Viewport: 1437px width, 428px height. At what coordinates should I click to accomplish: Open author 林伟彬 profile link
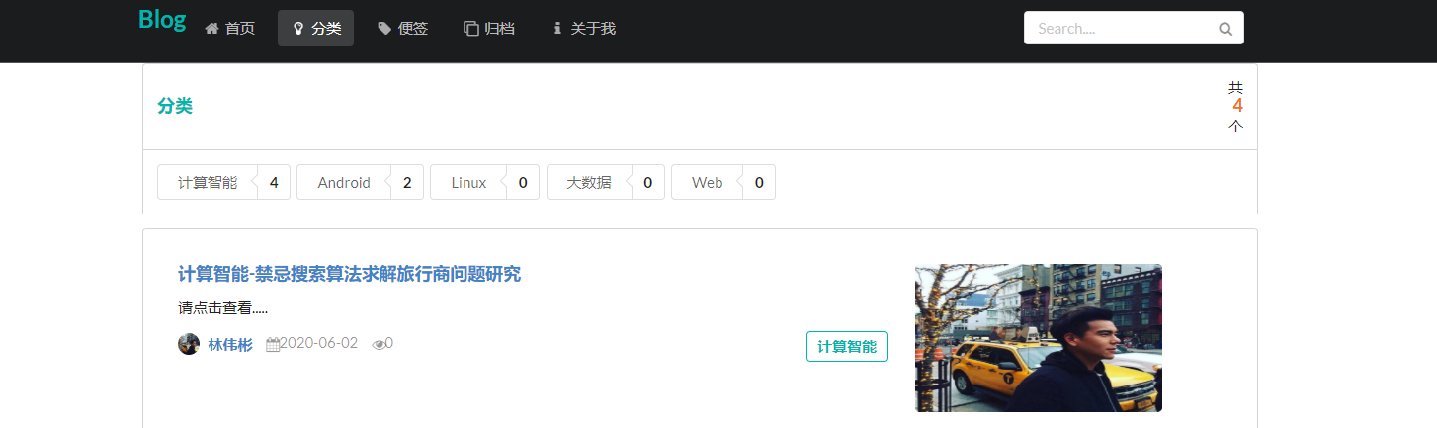(x=230, y=345)
